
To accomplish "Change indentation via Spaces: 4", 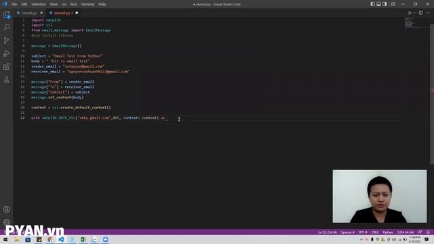I will coord(348,232).
